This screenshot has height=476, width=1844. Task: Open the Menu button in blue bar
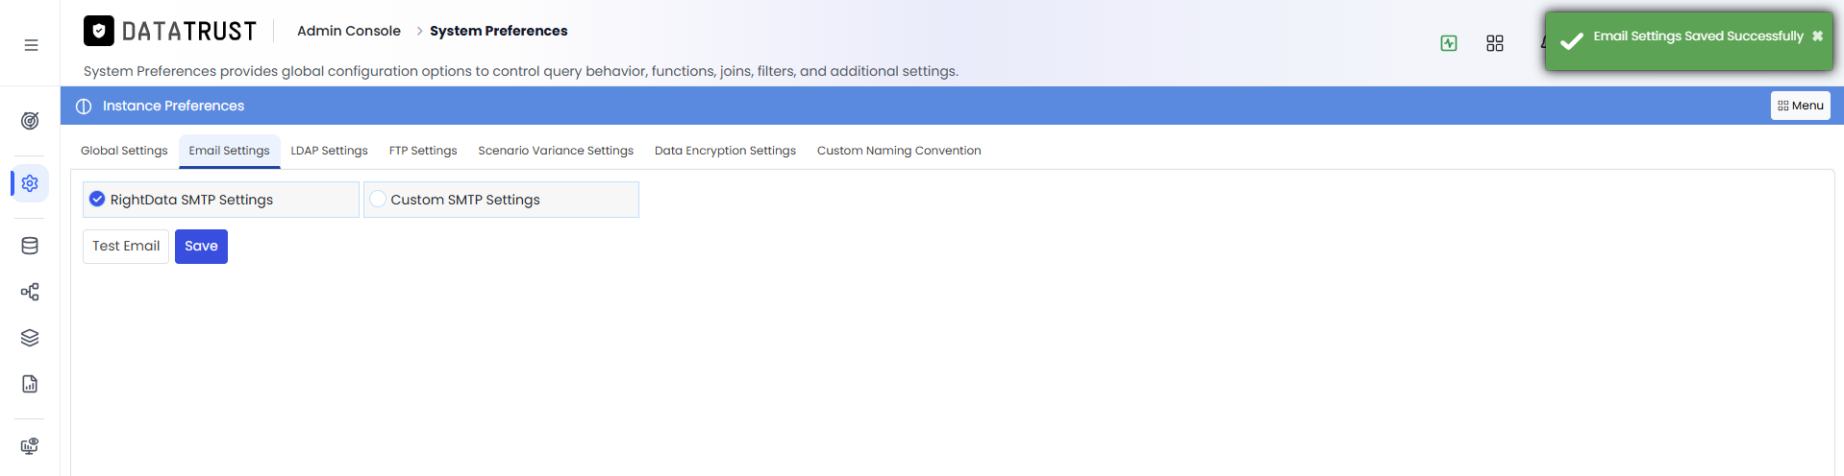[1800, 106]
